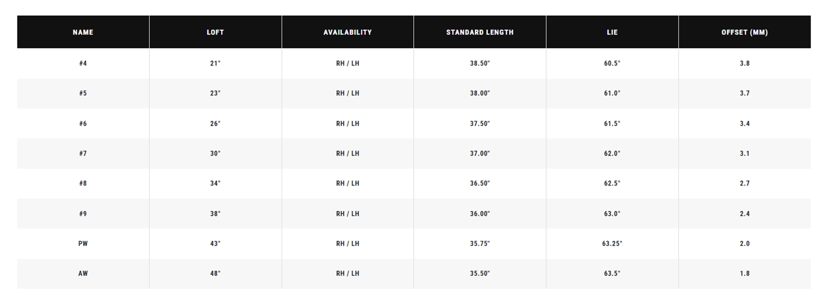Select the 48° loft cell
The height and width of the screenshot is (307, 827).
[x=215, y=274]
